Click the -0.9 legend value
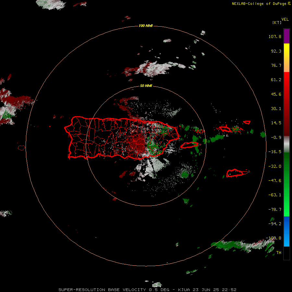Screen dimensions: 292x292 pos(276,138)
